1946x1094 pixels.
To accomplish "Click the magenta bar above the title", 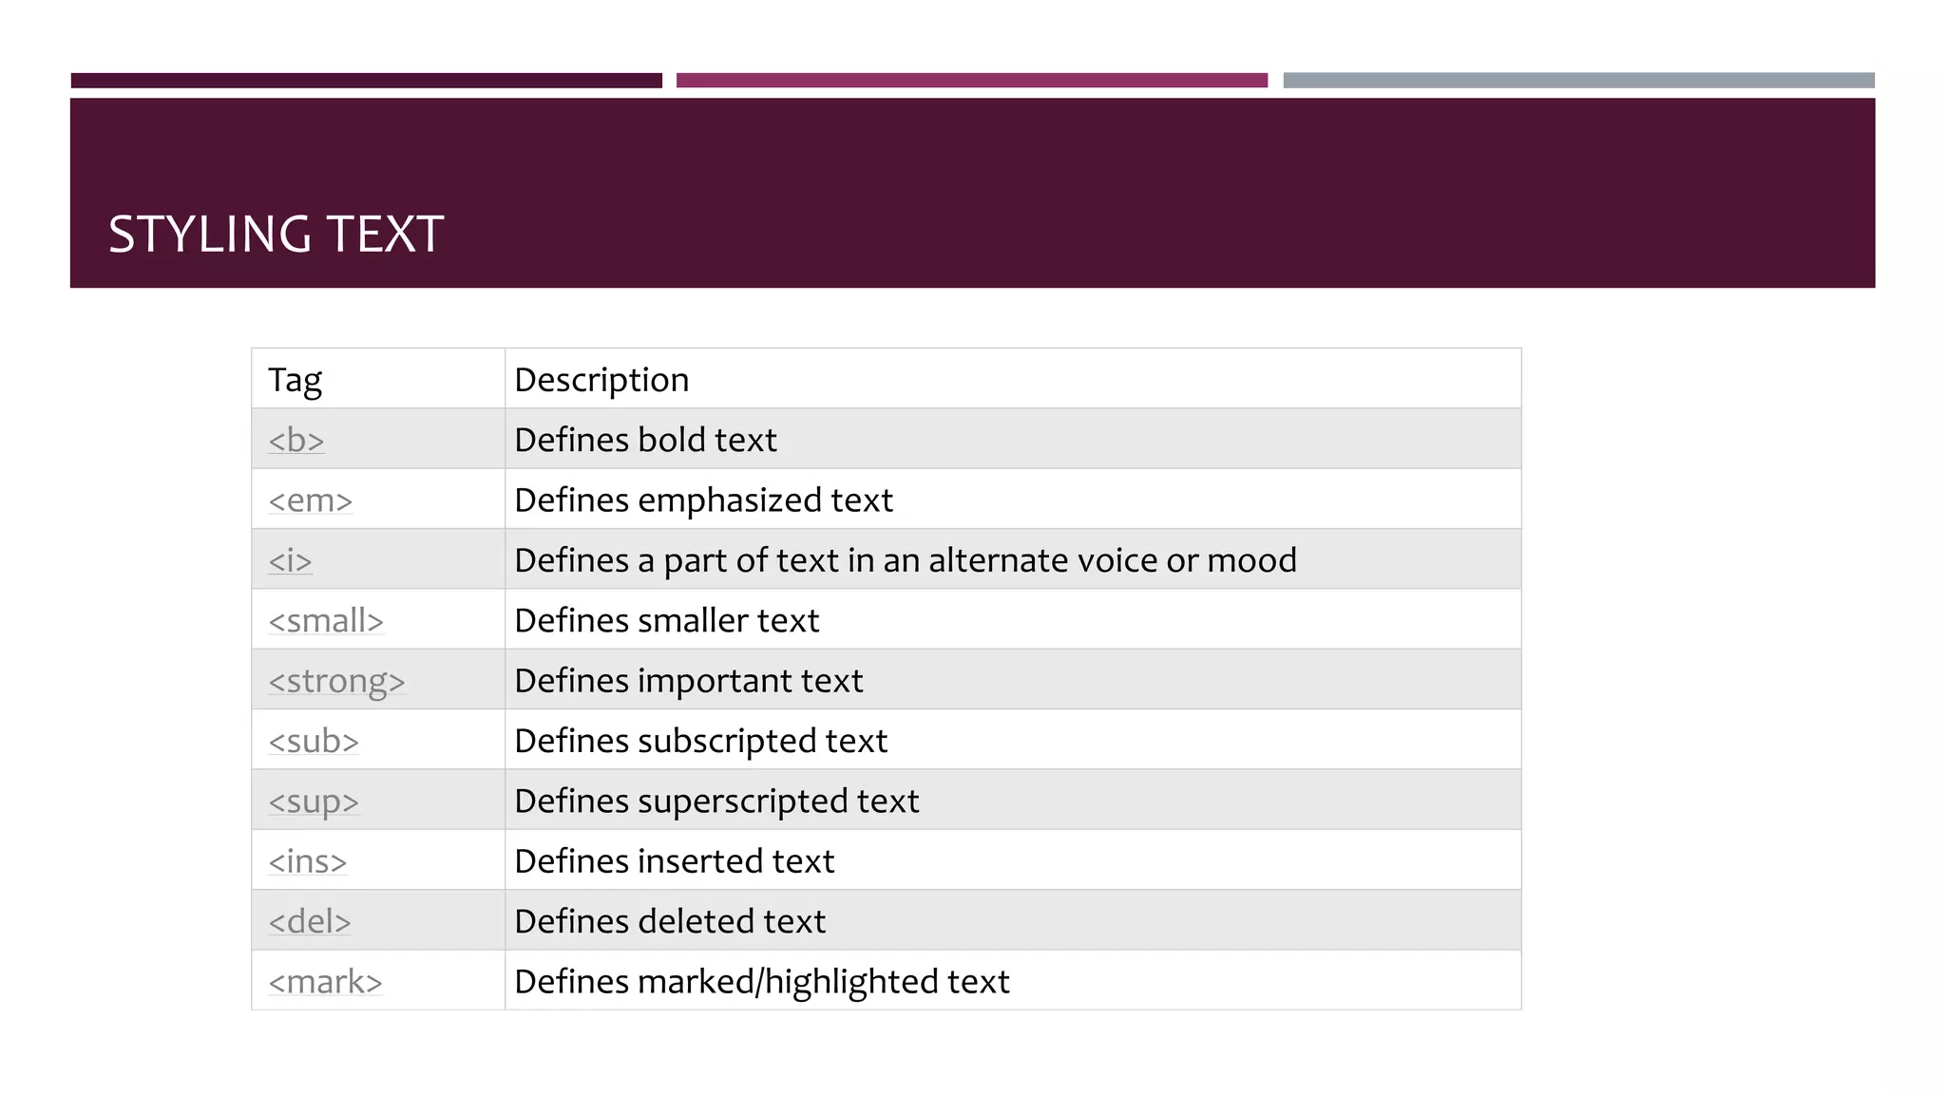I will (x=971, y=81).
